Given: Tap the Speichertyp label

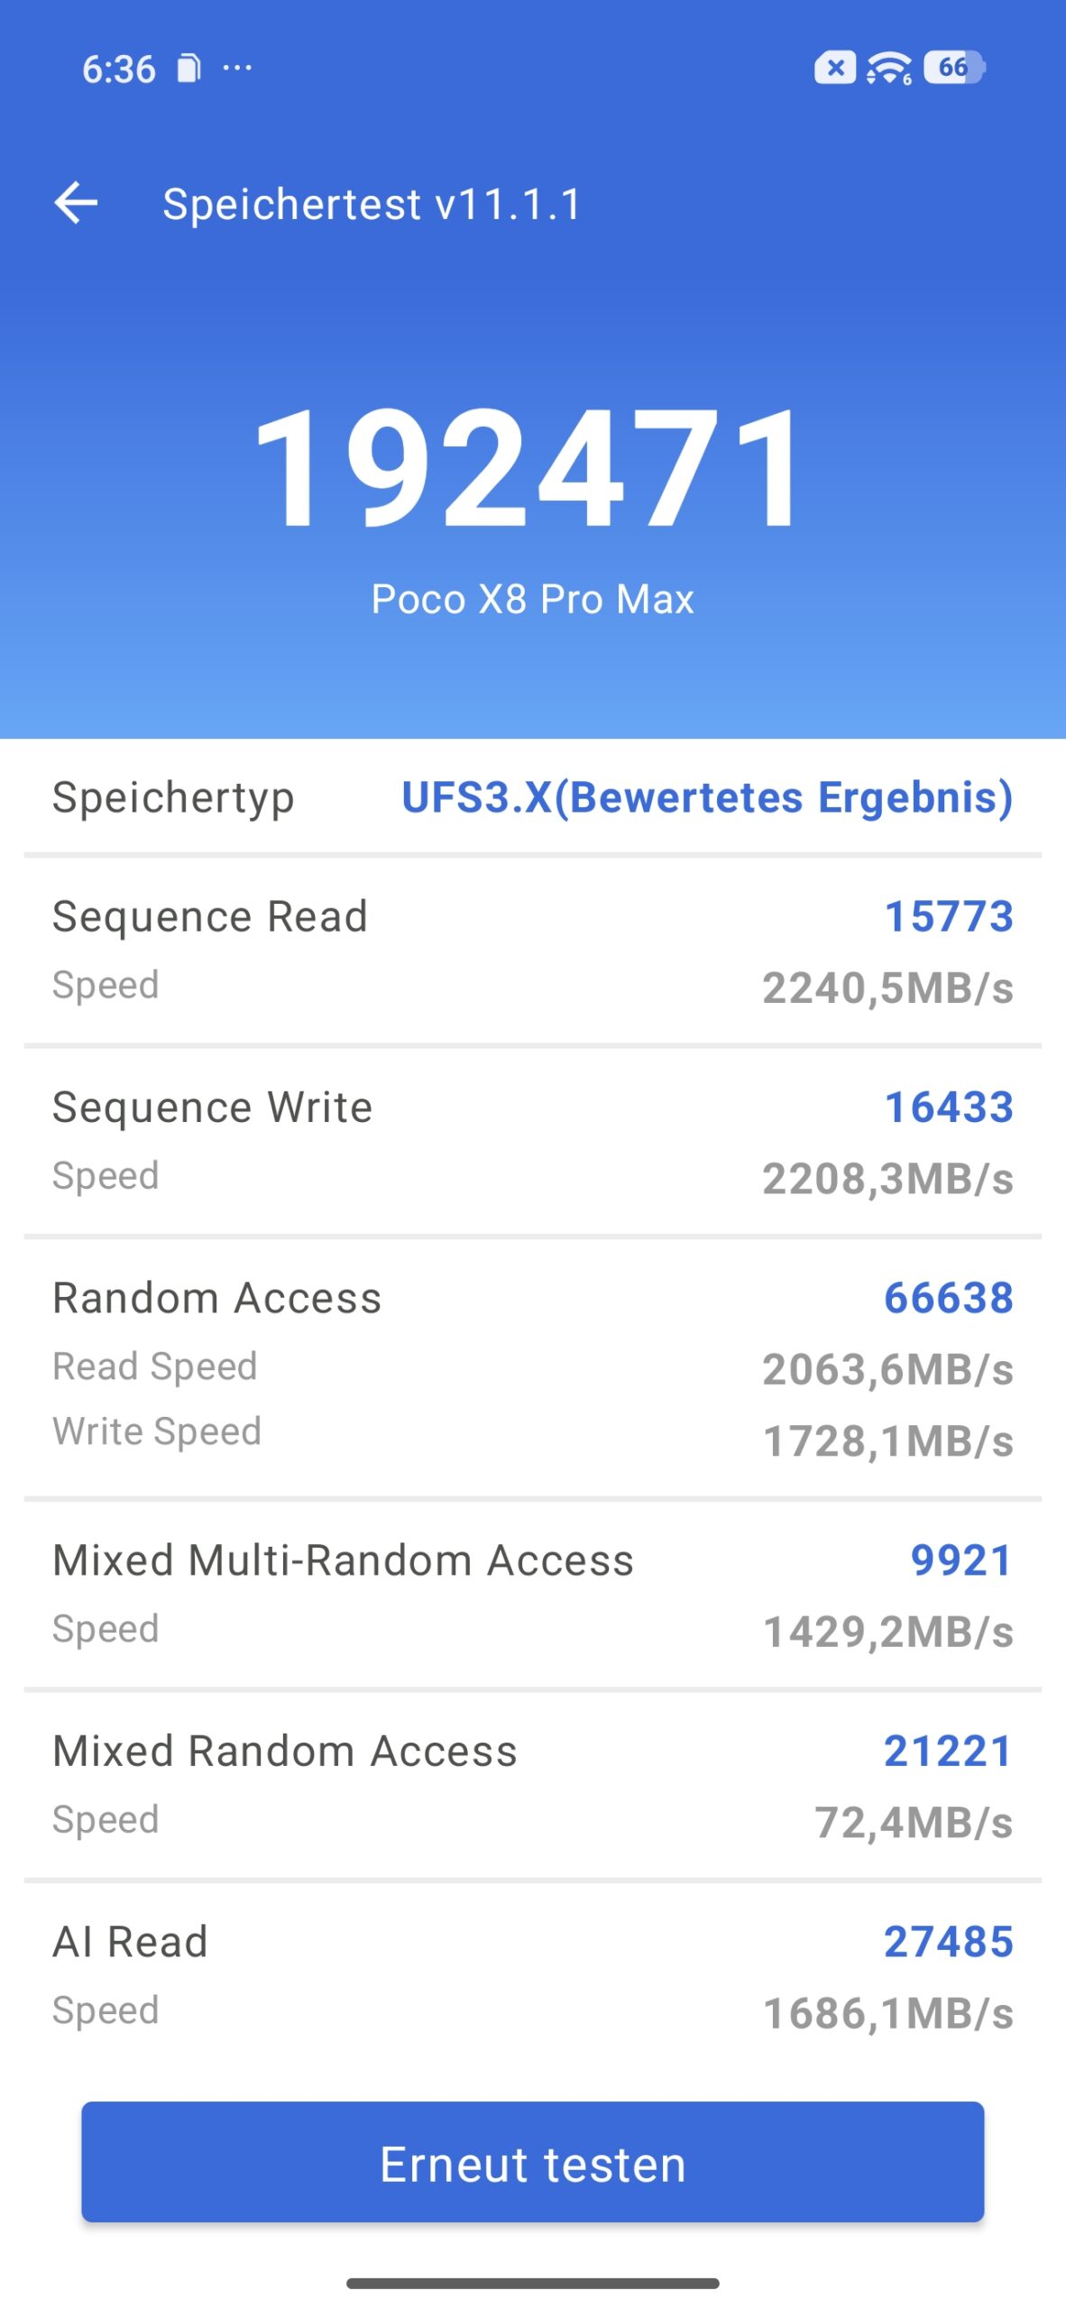Looking at the screenshot, I should coord(173,797).
